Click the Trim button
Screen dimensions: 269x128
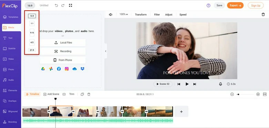click(72, 94)
